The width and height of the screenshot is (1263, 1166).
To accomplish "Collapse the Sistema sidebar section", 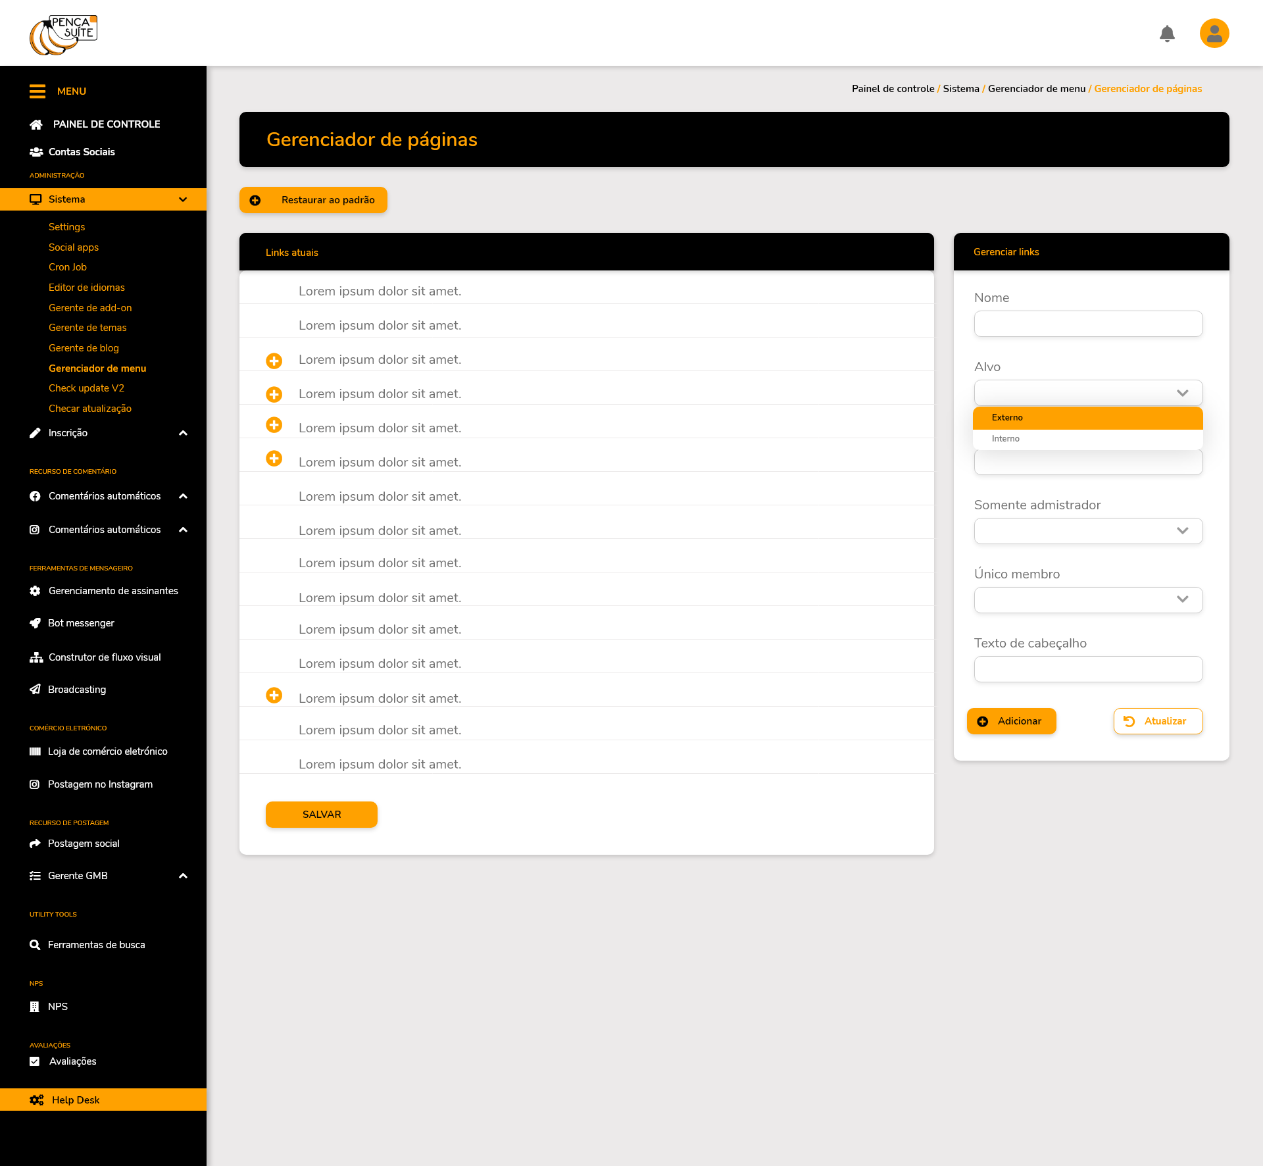I will click(183, 199).
